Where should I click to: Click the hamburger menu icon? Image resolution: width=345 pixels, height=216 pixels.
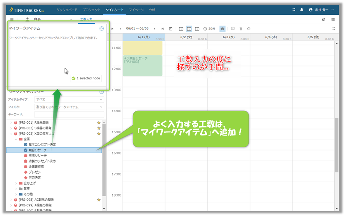coord(12,19)
